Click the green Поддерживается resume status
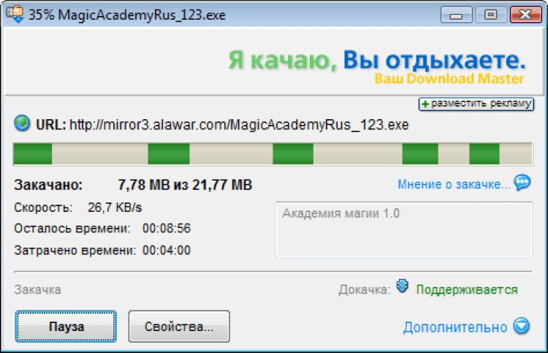548x353 pixels. pyautogui.click(x=467, y=289)
